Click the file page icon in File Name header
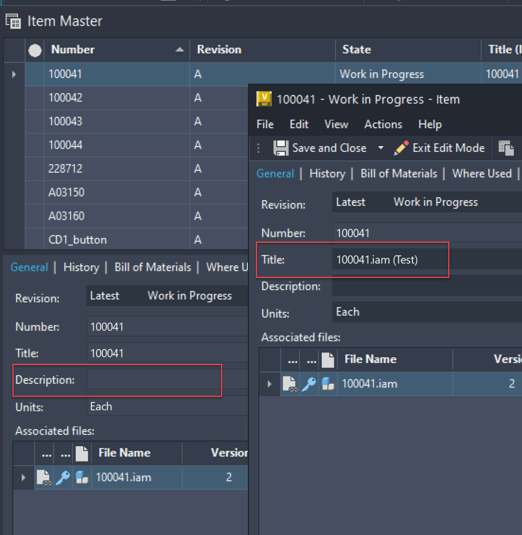Screen dimensions: 522x535 328,359
